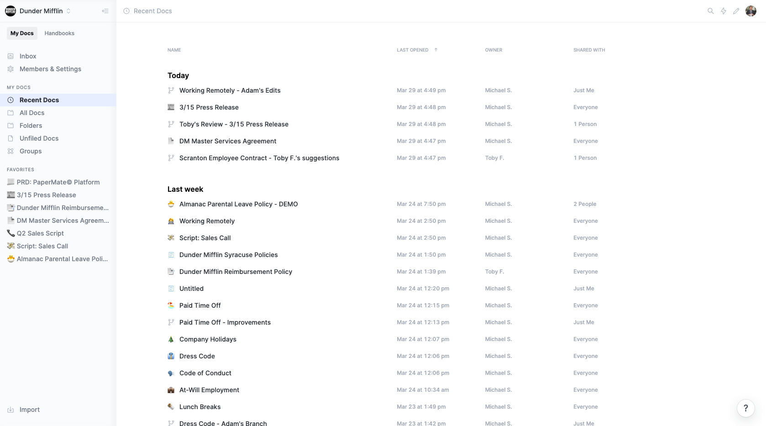Click the briefcase icon beside At-Will Employment
The image size is (766, 426).
pyautogui.click(x=171, y=390)
